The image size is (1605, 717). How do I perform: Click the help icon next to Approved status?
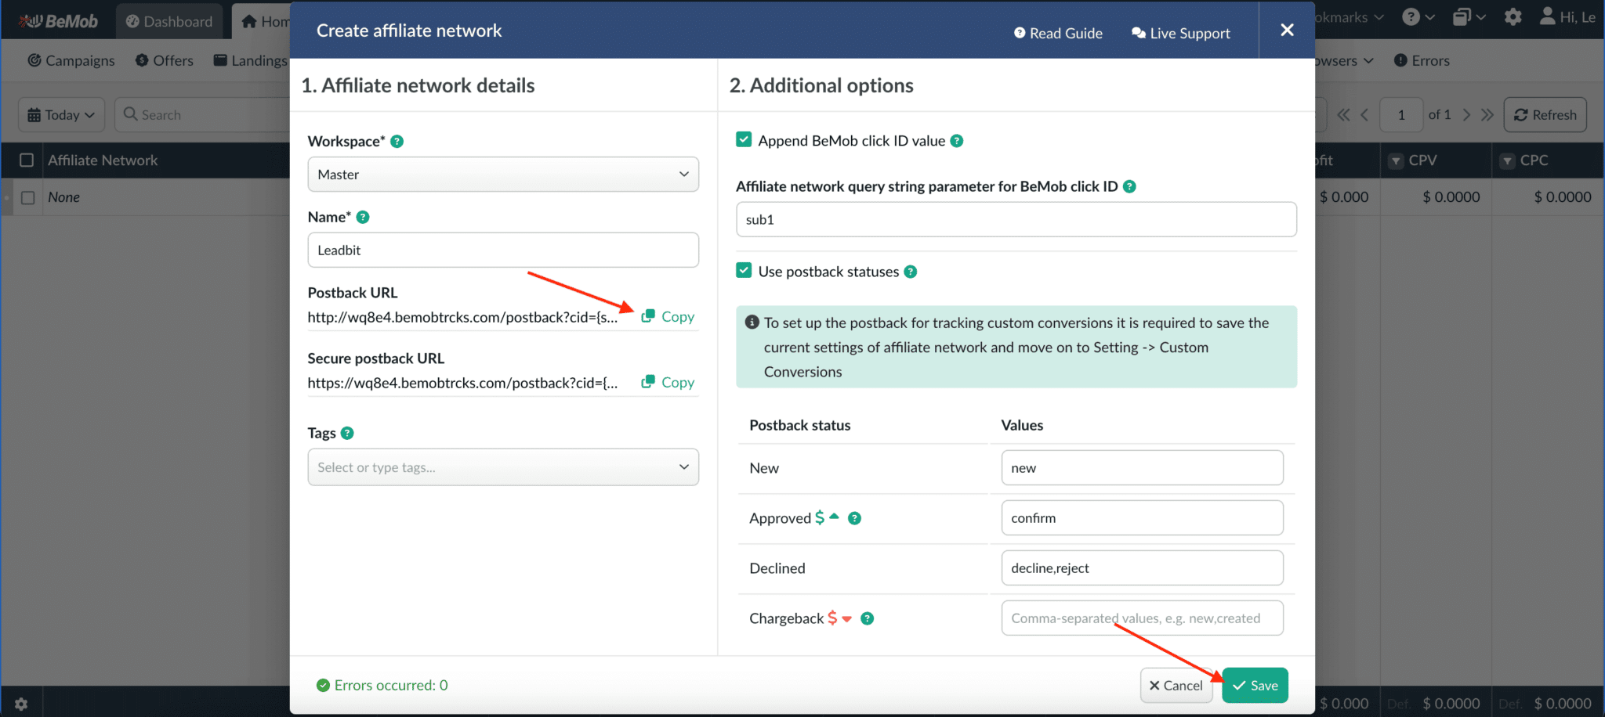click(854, 517)
